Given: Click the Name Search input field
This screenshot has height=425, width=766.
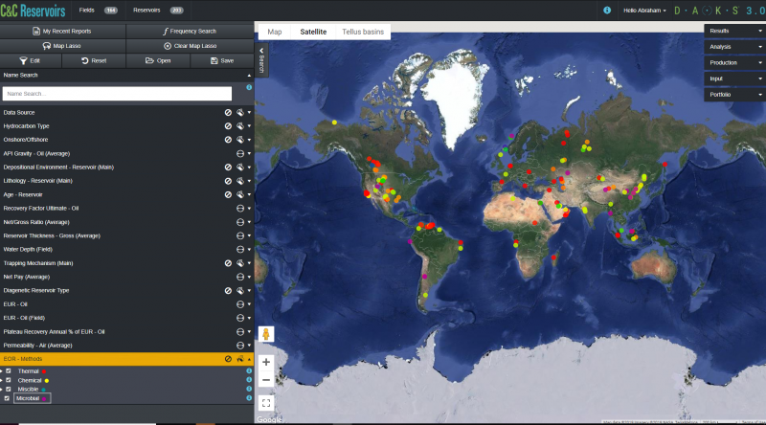Looking at the screenshot, I should (117, 94).
